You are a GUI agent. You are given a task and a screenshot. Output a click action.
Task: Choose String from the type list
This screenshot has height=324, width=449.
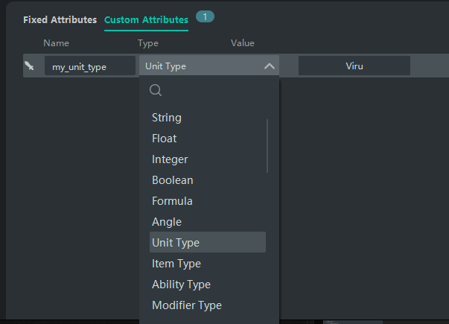167,118
